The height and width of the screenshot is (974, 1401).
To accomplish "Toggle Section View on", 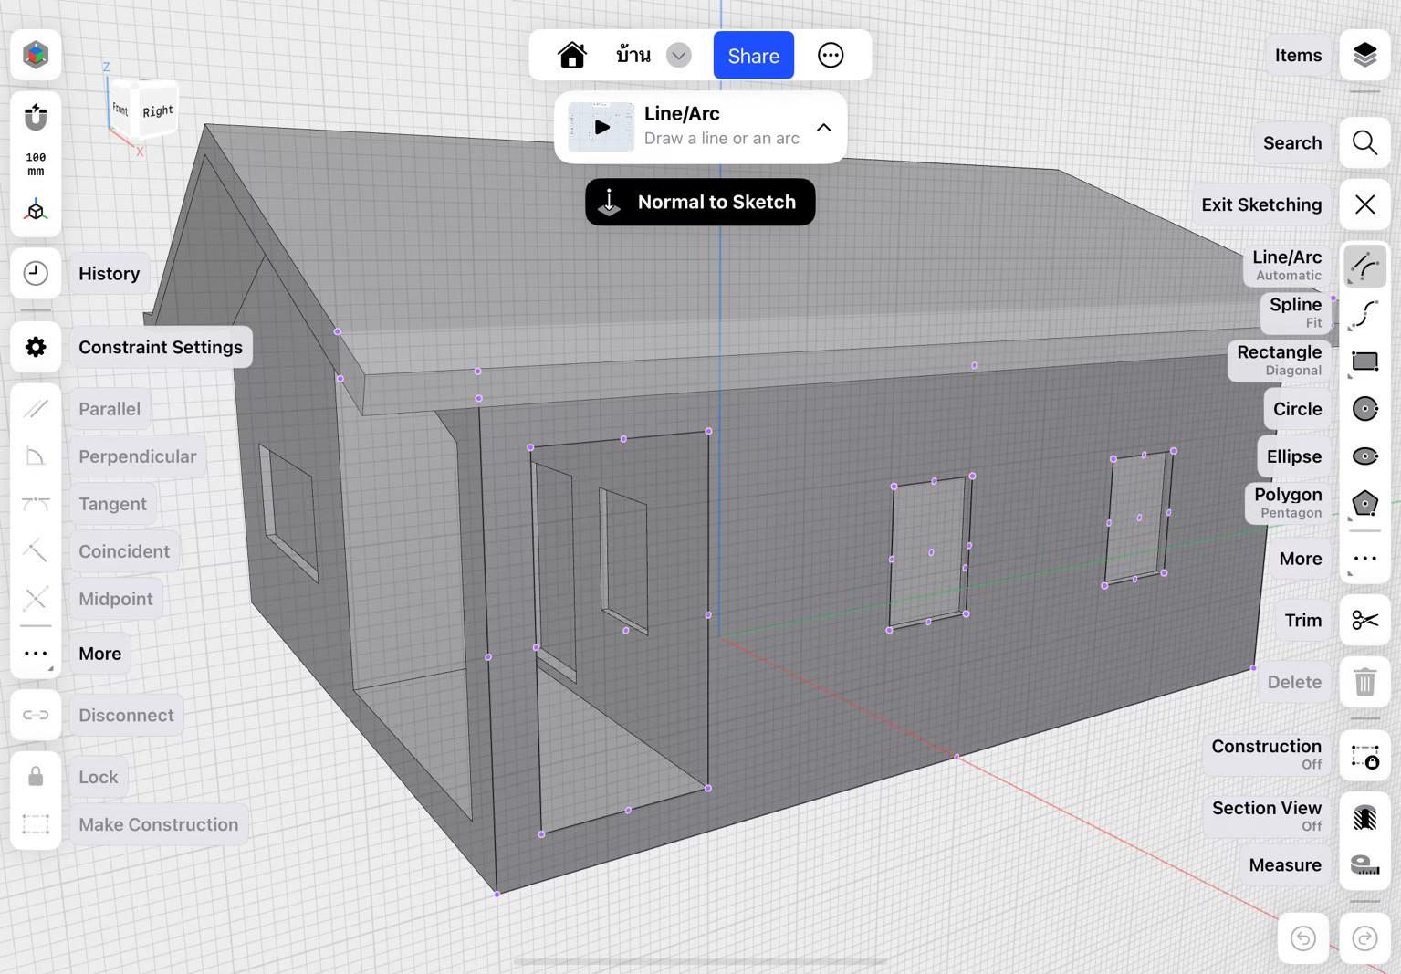I will pyautogui.click(x=1364, y=817).
